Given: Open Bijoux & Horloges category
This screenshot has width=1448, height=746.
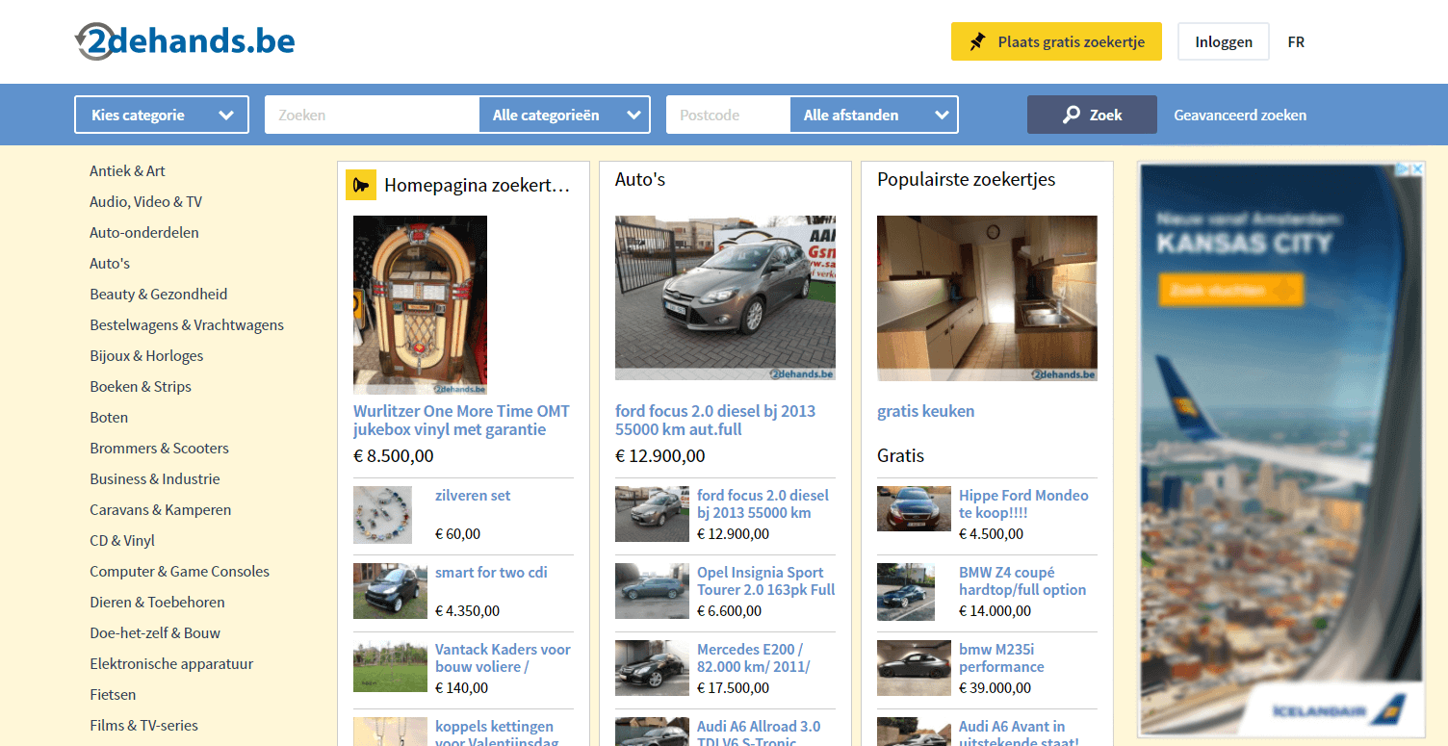Looking at the screenshot, I should coord(146,355).
